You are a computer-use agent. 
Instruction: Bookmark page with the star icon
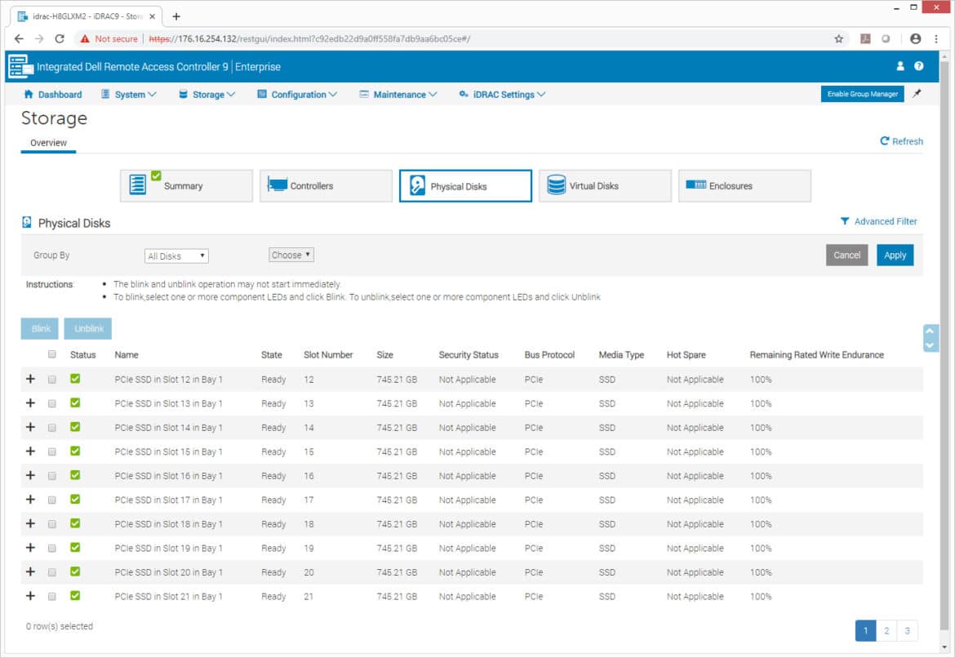tap(838, 39)
